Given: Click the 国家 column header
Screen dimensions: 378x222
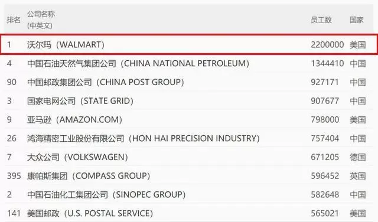Looking at the screenshot, I should (x=357, y=19).
